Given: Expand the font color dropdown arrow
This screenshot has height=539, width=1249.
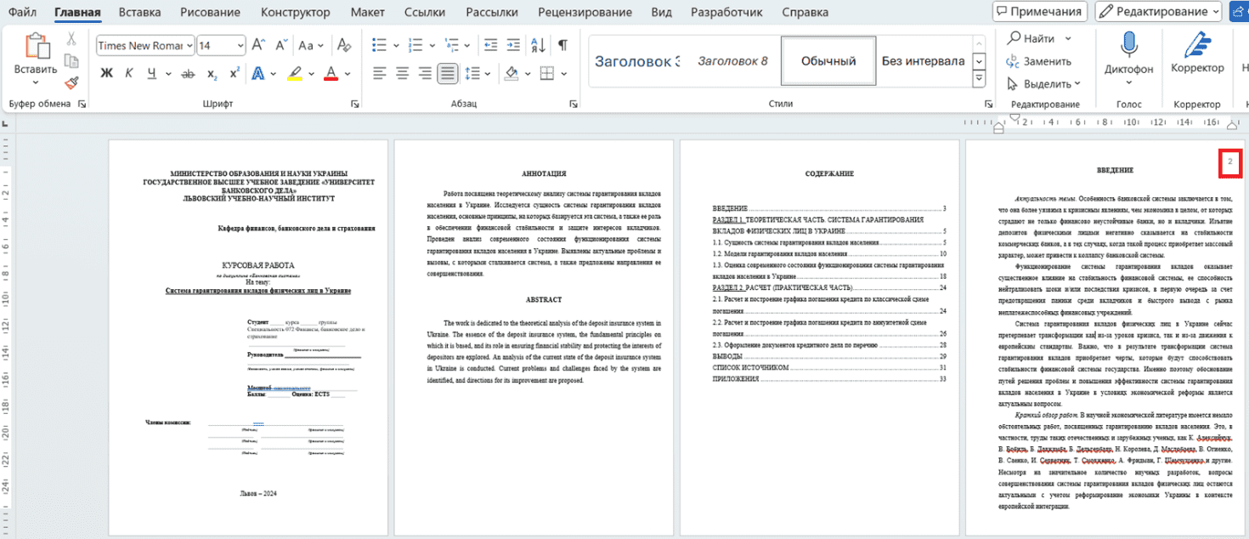Looking at the screenshot, I should 349,73.
